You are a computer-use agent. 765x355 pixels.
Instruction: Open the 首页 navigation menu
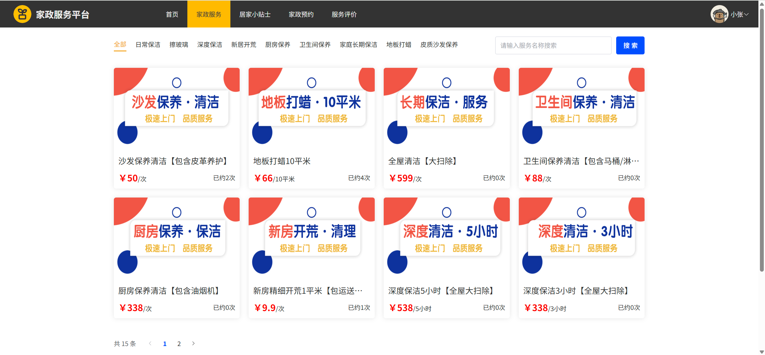tap(172, 14)
